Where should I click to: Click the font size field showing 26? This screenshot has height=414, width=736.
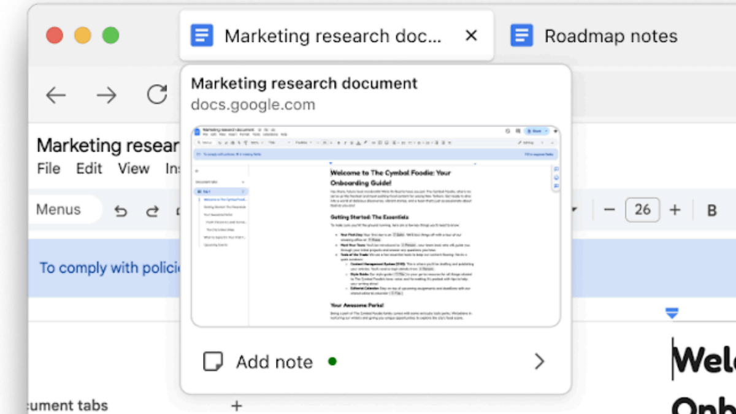[x=642, y=210]
